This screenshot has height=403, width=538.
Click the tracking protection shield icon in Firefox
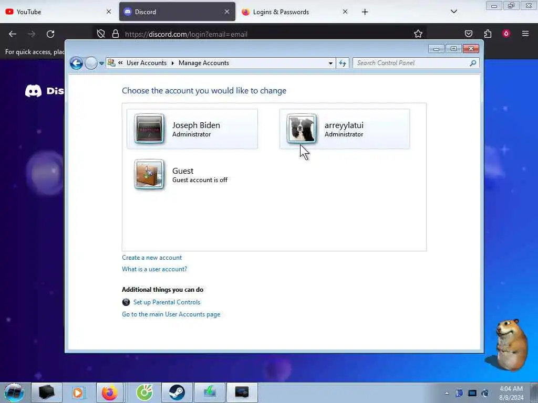click(101, 34)
